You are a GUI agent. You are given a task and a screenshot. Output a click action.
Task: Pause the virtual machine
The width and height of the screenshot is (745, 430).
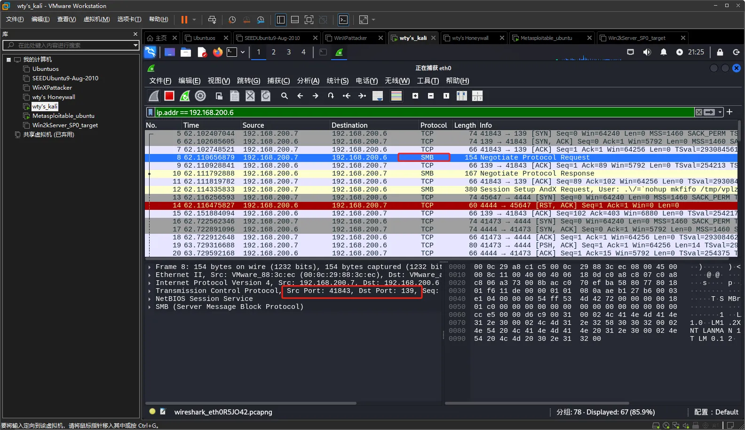coord(184,20)
